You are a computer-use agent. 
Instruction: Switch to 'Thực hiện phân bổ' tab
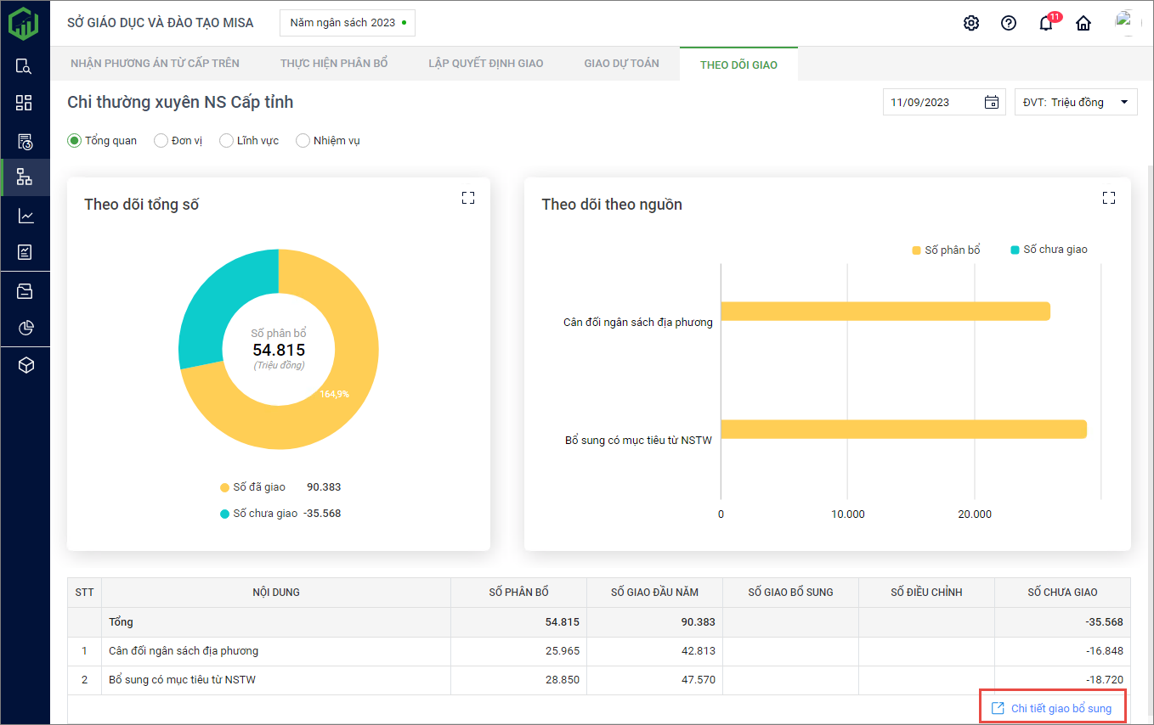coord(334,64)
